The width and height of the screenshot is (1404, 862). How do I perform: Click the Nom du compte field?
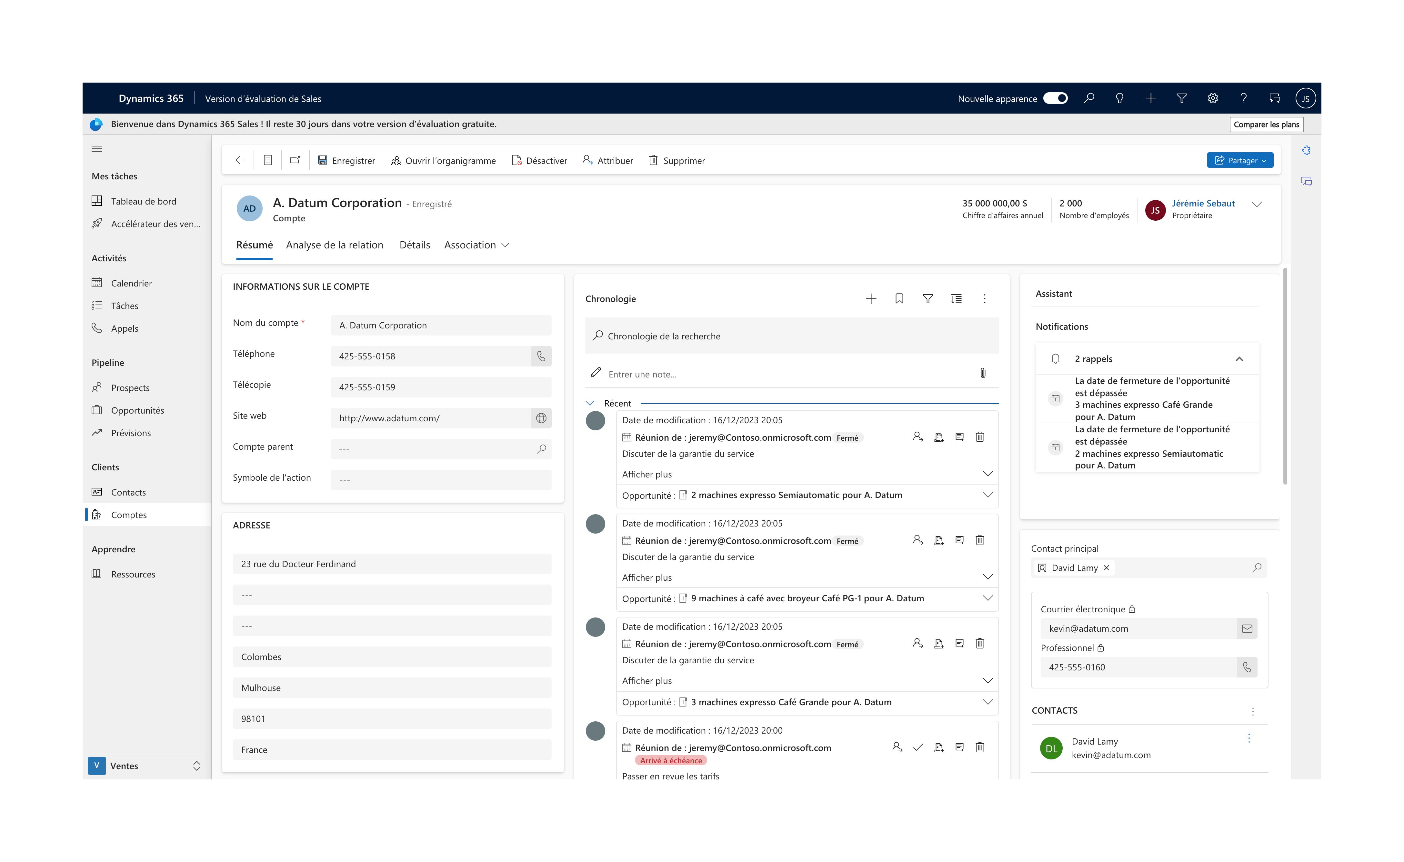pyautogui.click(x=441, y=325)
